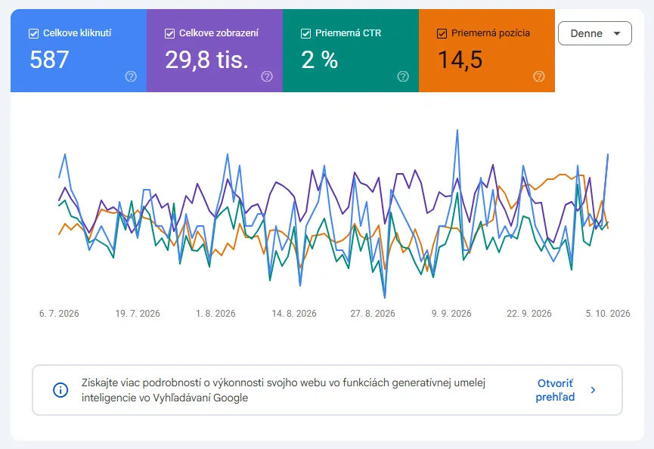The image size is (654, 449).
Task: Click the info icon in the AI banner
Action: coord(60,390)
